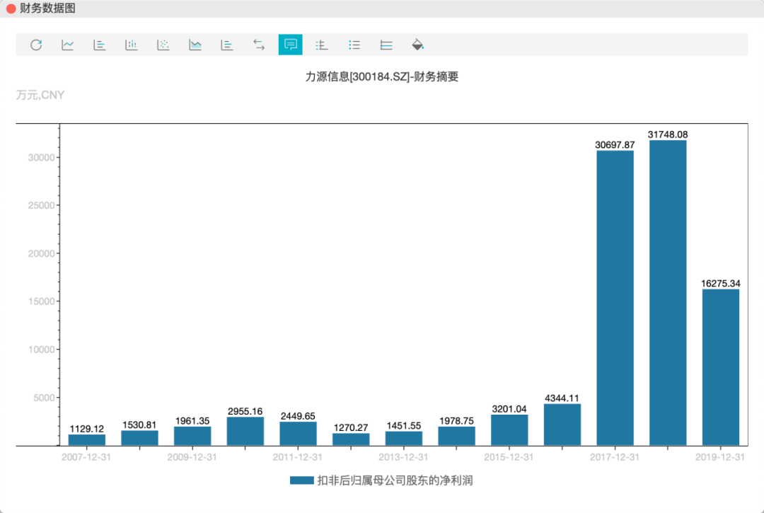Switch to line chart view

(x=68, y=45)
